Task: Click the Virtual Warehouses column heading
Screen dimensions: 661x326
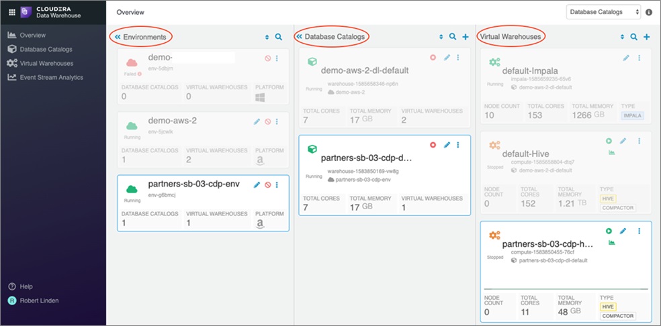Action: 511,37
